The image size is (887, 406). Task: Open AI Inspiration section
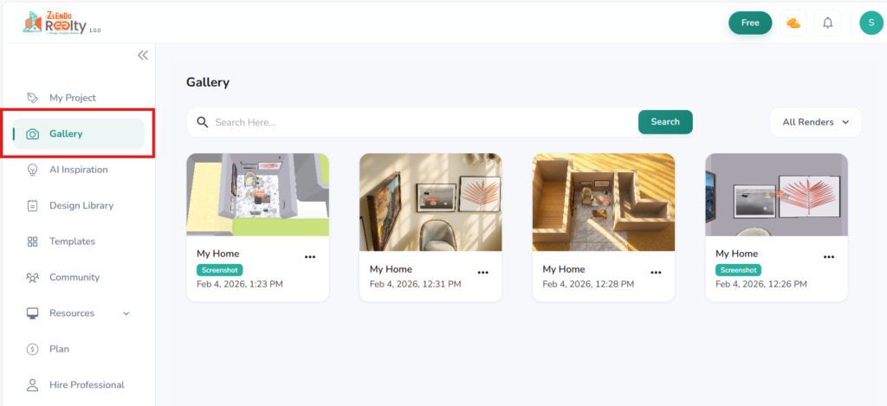click(x=78, y=170)
